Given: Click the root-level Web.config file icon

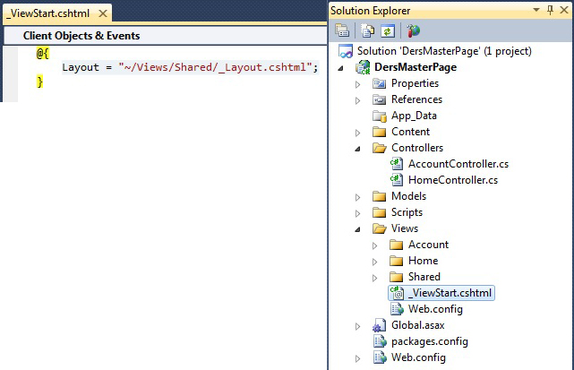Looking at the screenshot, I should coord(380,357).
